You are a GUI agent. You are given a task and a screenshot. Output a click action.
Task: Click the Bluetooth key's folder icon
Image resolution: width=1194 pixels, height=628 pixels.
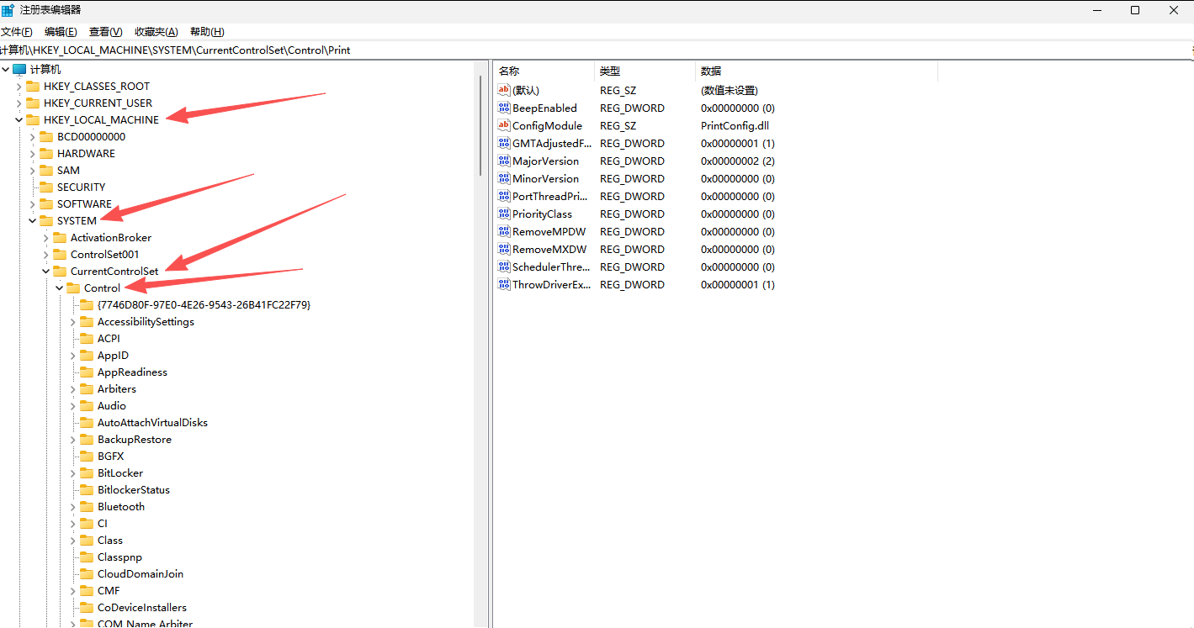pos(88,506)
